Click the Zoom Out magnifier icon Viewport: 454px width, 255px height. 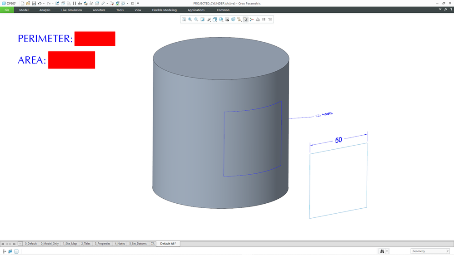pos(196,20)
